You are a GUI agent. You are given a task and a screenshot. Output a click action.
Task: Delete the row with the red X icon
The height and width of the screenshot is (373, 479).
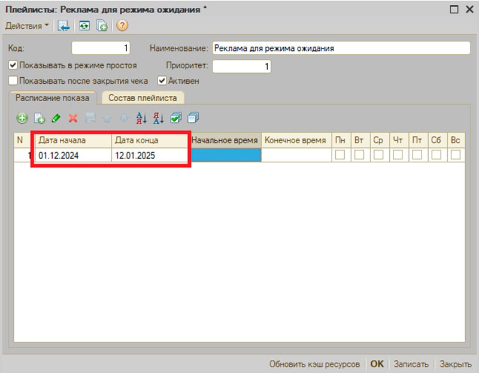point(73,118)
